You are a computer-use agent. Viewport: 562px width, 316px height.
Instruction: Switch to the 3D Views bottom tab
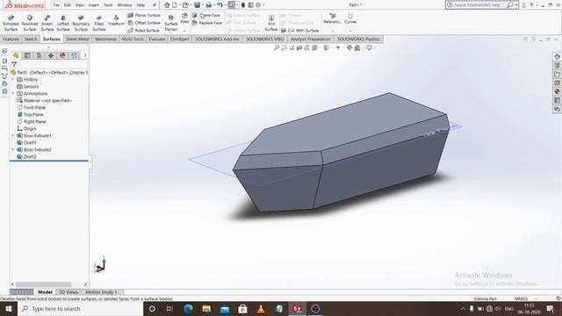tap(68, 292)
